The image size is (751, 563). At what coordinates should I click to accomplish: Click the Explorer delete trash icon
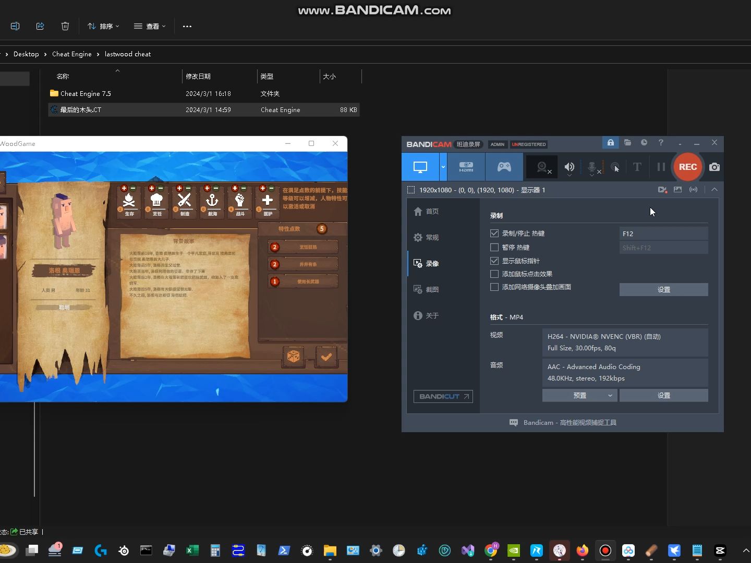65,26
